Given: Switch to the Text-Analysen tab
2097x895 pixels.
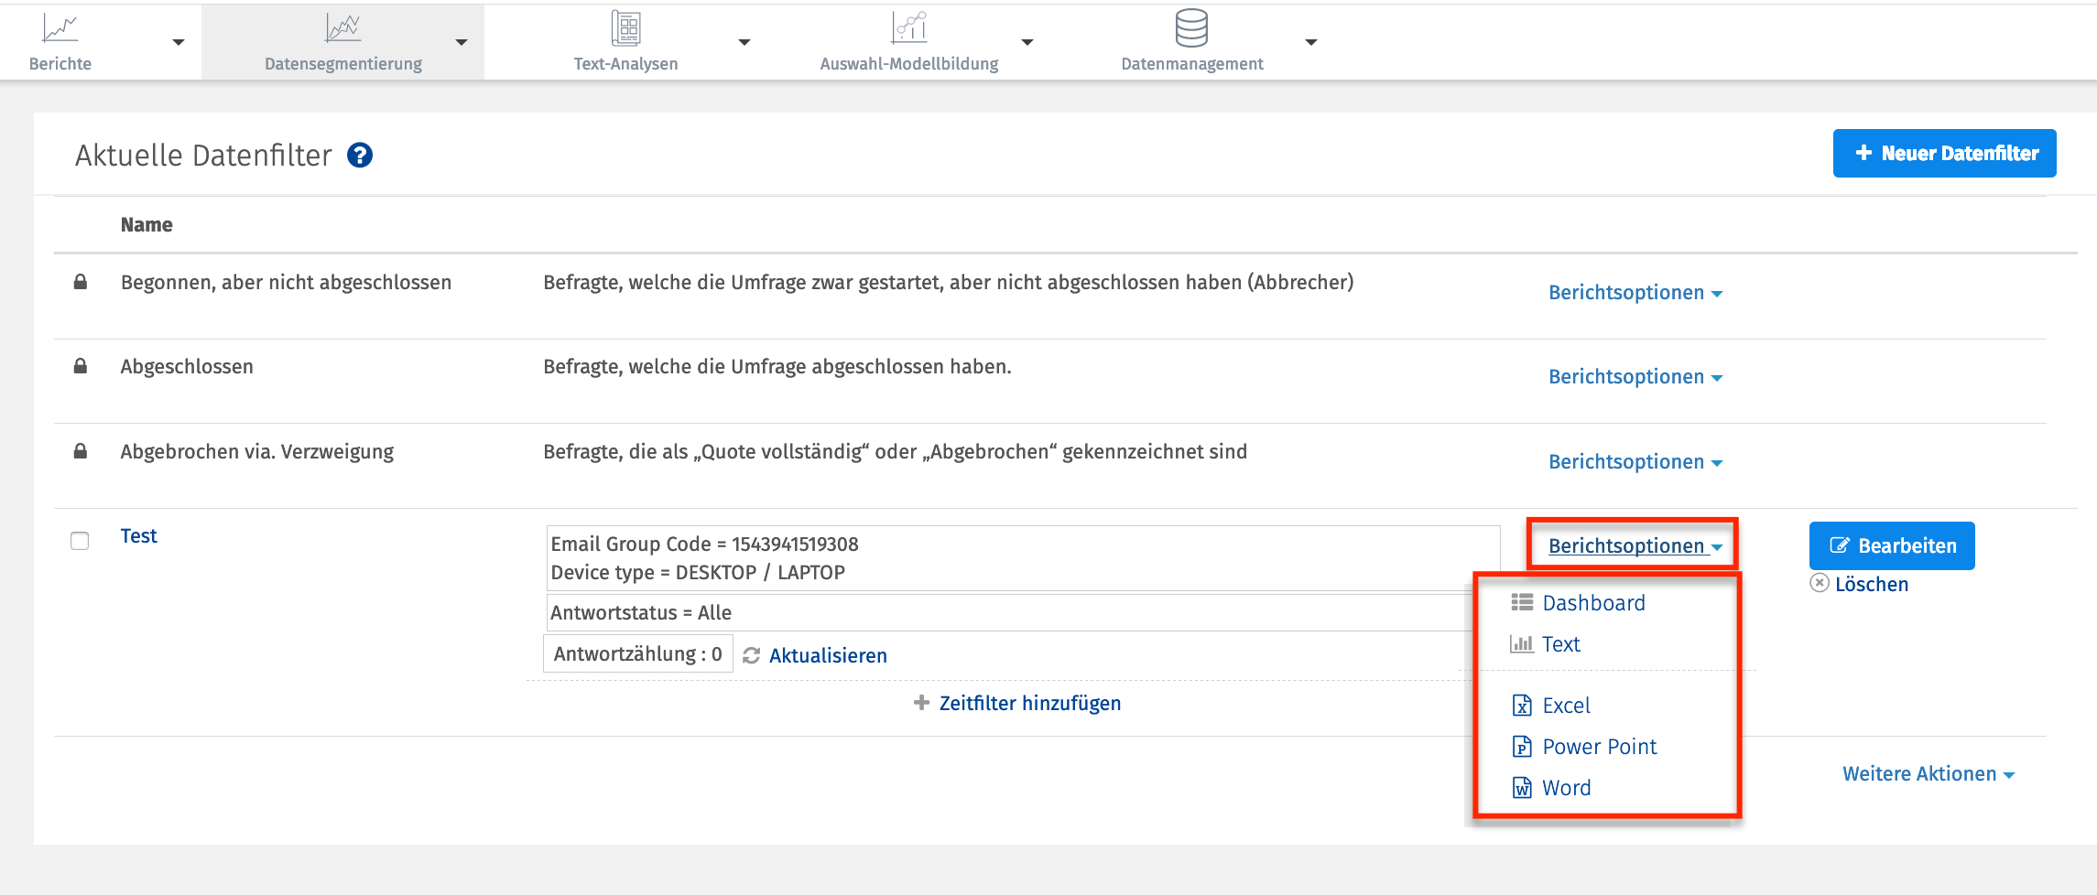Looking at the screenshot, I should tap(626, 64).
